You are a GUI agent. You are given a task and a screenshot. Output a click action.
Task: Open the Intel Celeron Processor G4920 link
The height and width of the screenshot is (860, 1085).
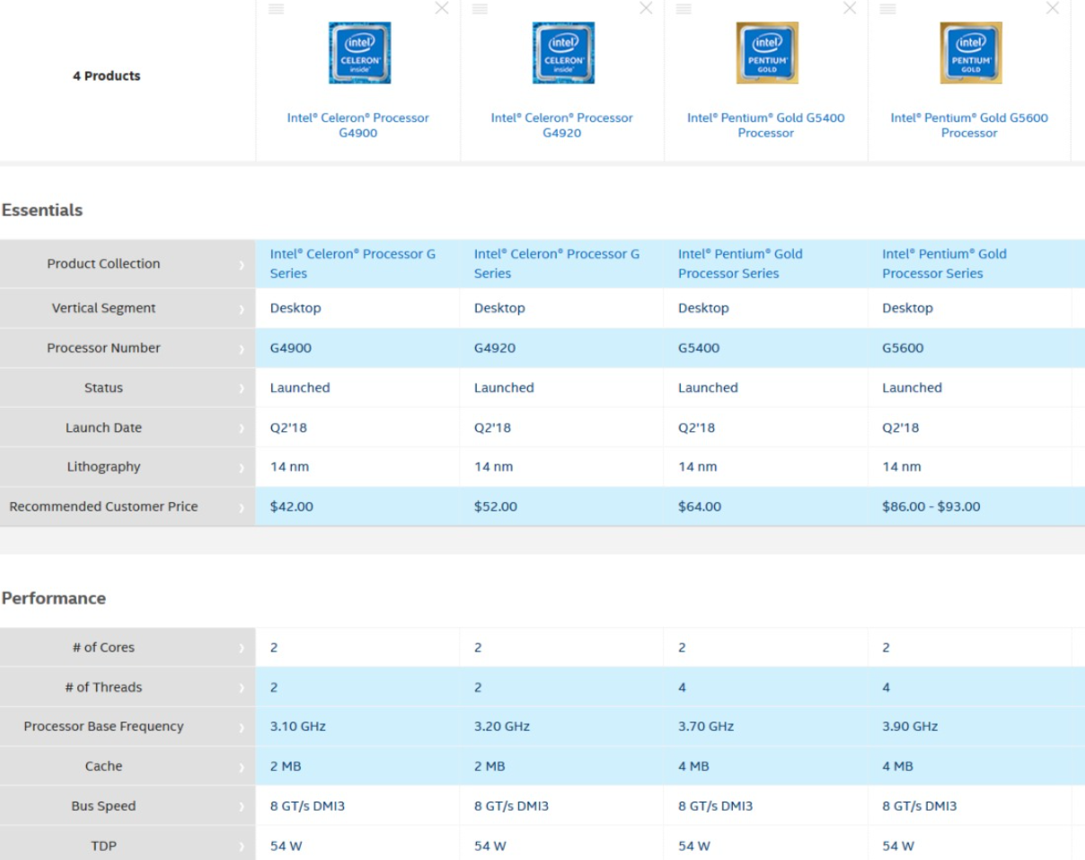[x=562, y=125]
